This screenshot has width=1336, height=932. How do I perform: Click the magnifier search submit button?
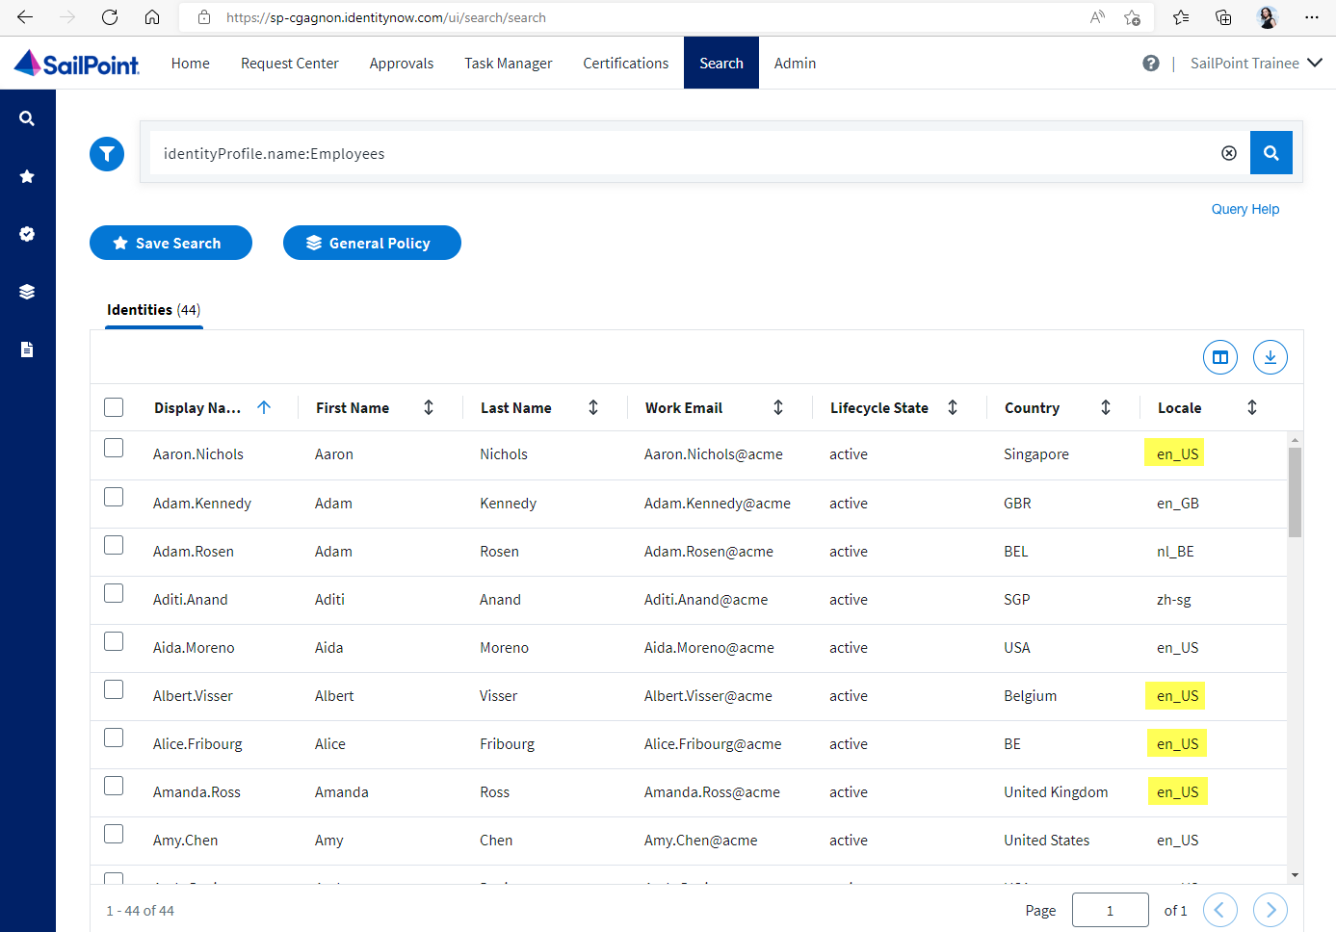(1271, 153)
